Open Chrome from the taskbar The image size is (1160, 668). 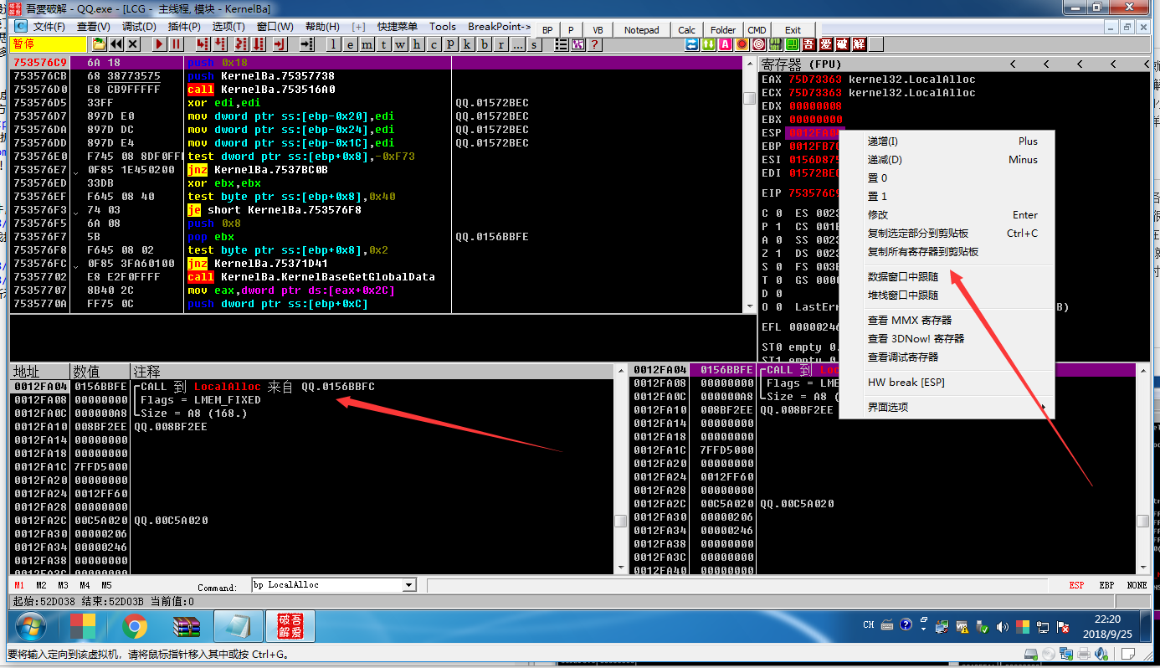(x=135, y=626)
